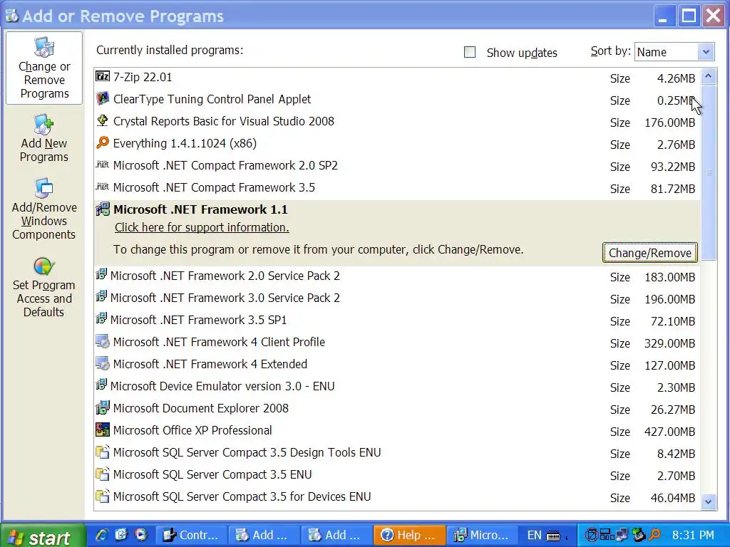
Task: Select Microsoft .NET Framework 4 Extended
Action: (x=396, y=364)
